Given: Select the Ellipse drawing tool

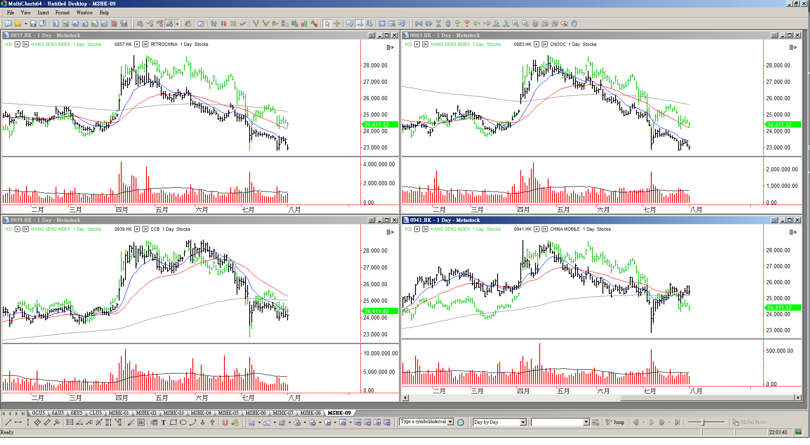Looking at the screenshot, I should [183, 422].
